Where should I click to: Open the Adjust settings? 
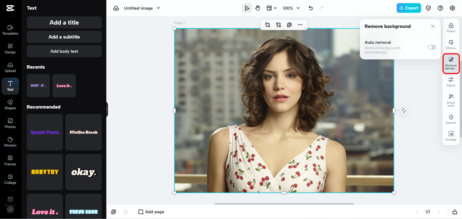pyautogui.click(x=451, y=82)
